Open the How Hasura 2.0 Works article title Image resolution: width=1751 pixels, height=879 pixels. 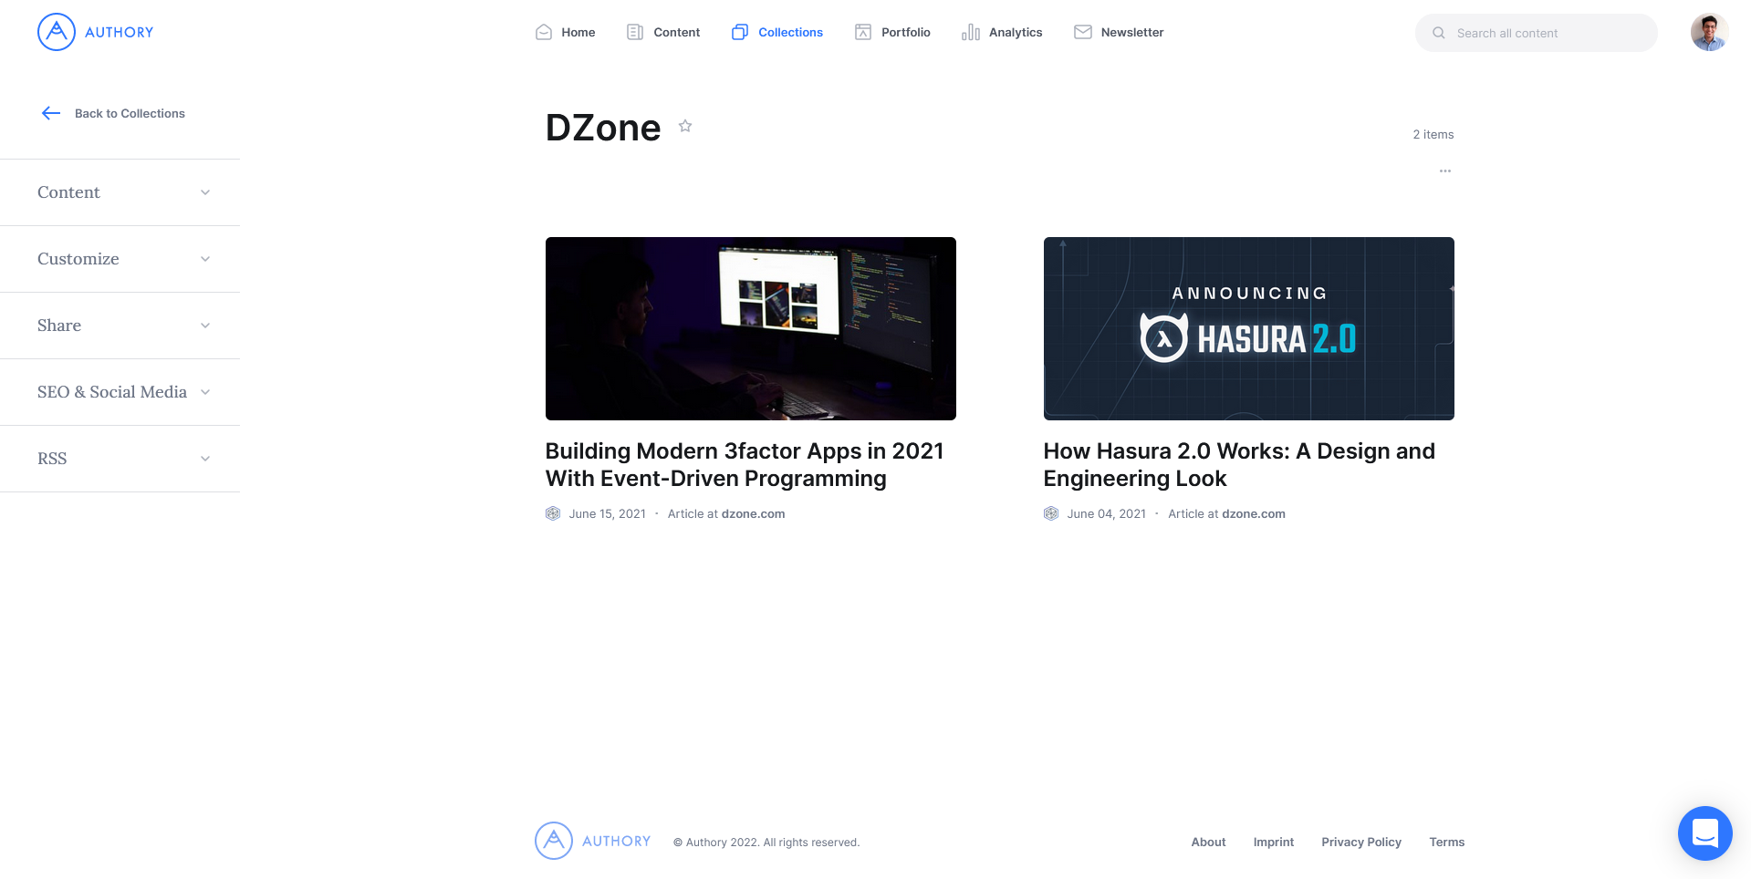(x=1239, y=465)
